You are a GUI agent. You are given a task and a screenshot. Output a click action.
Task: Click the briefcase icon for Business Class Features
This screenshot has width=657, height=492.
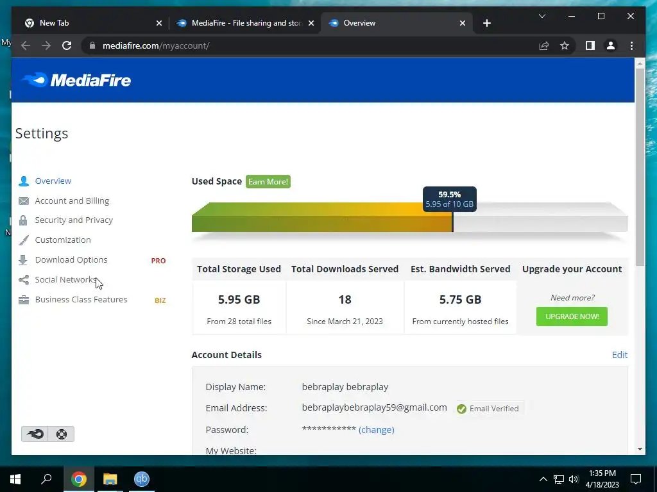click(24, 300)
